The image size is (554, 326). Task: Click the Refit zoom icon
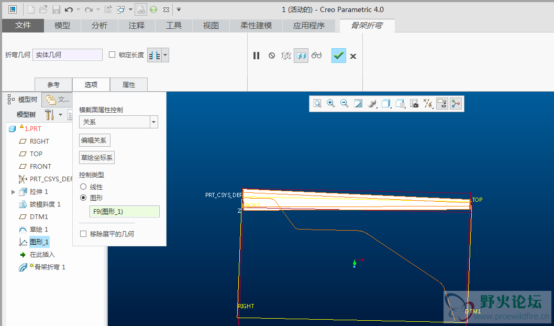pos(317,104)
